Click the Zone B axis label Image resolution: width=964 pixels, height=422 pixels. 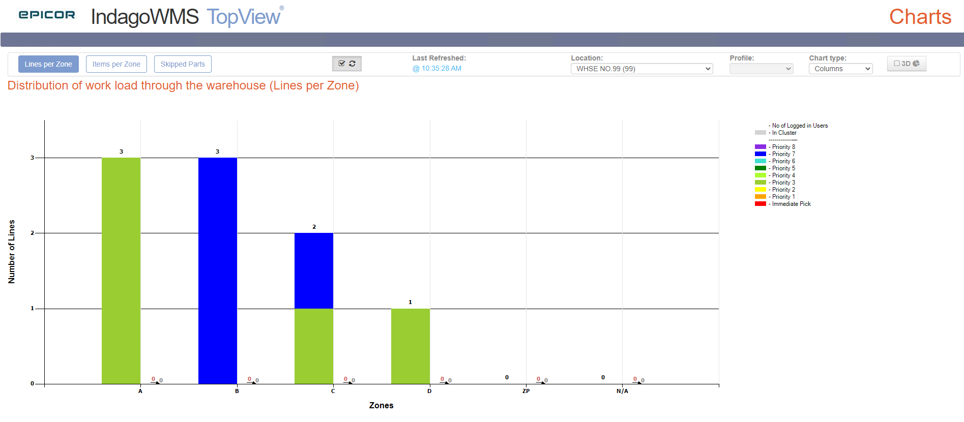point(237,391)
